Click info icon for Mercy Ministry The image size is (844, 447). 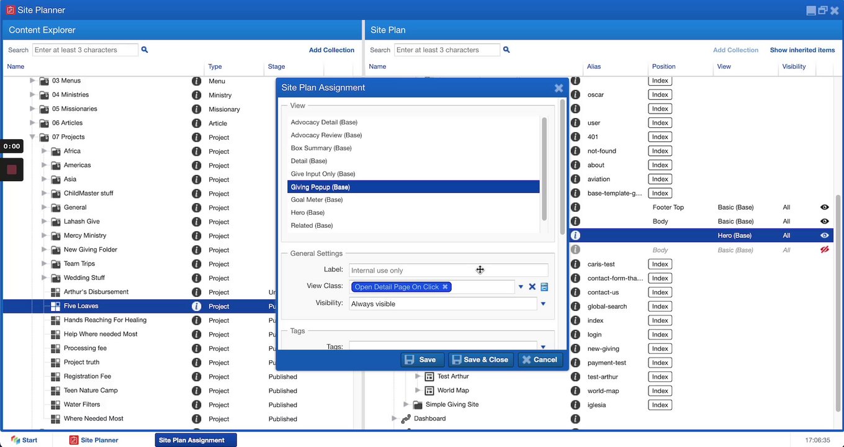(196, 235)
